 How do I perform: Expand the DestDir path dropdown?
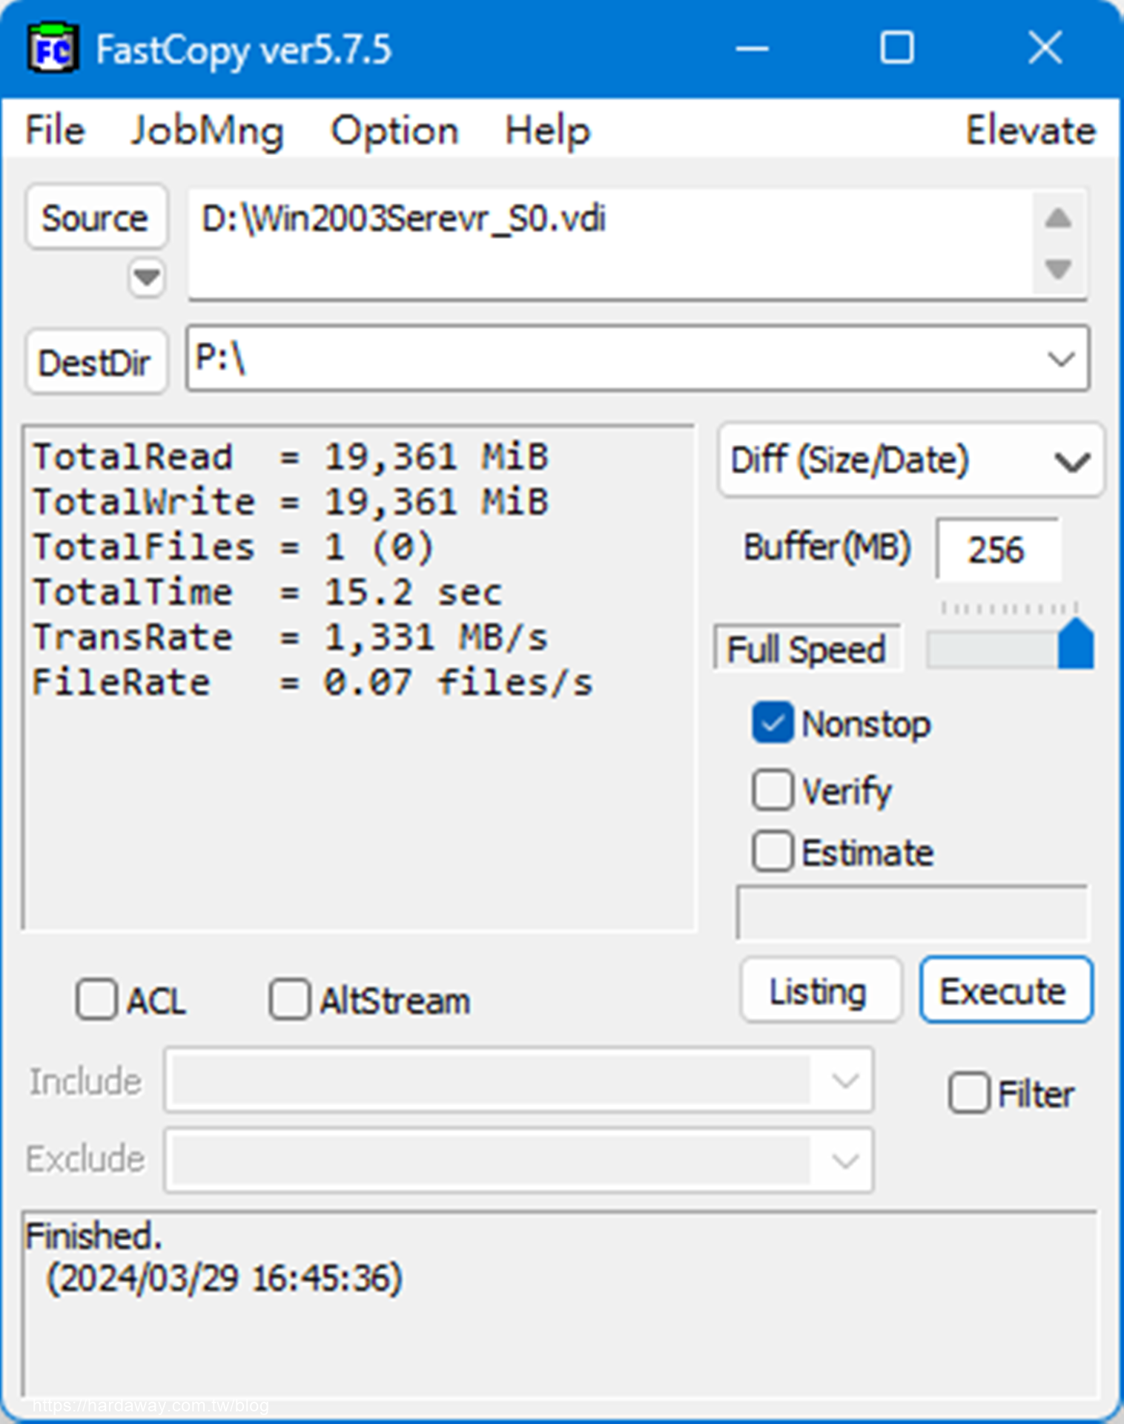click(1061, 359)
